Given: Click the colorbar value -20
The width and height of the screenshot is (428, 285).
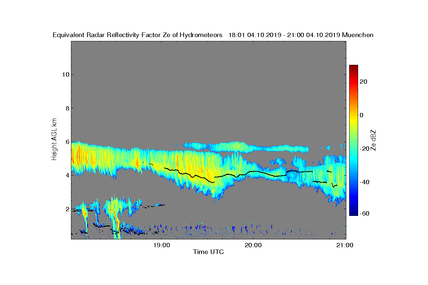Looking at the screenshot, I should [364, 149].
